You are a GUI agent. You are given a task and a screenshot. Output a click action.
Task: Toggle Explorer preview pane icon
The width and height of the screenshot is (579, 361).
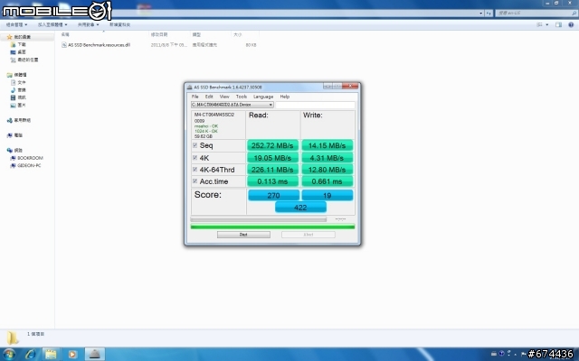coord(558,24)
